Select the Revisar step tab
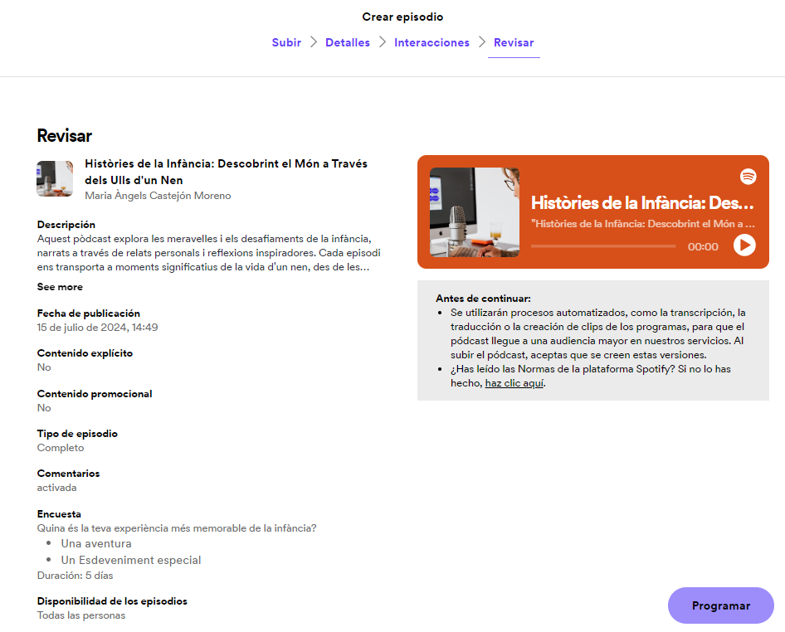 coord(514,42)
